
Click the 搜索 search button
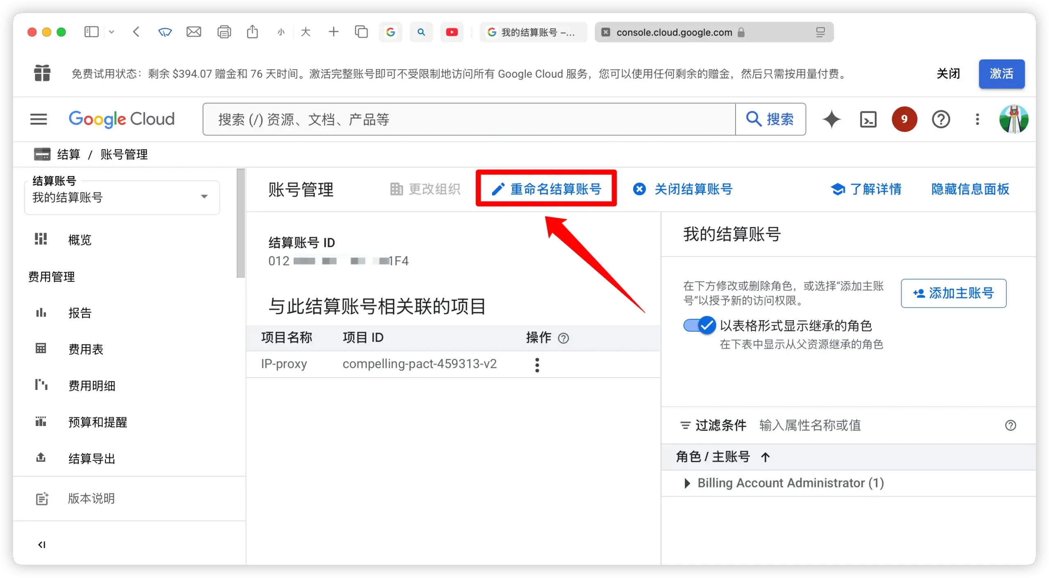(x=770, y=119)
